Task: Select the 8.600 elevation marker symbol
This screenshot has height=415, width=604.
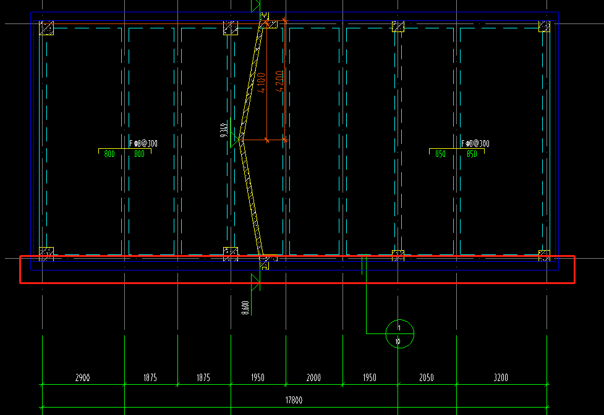Action: (255, 282)
